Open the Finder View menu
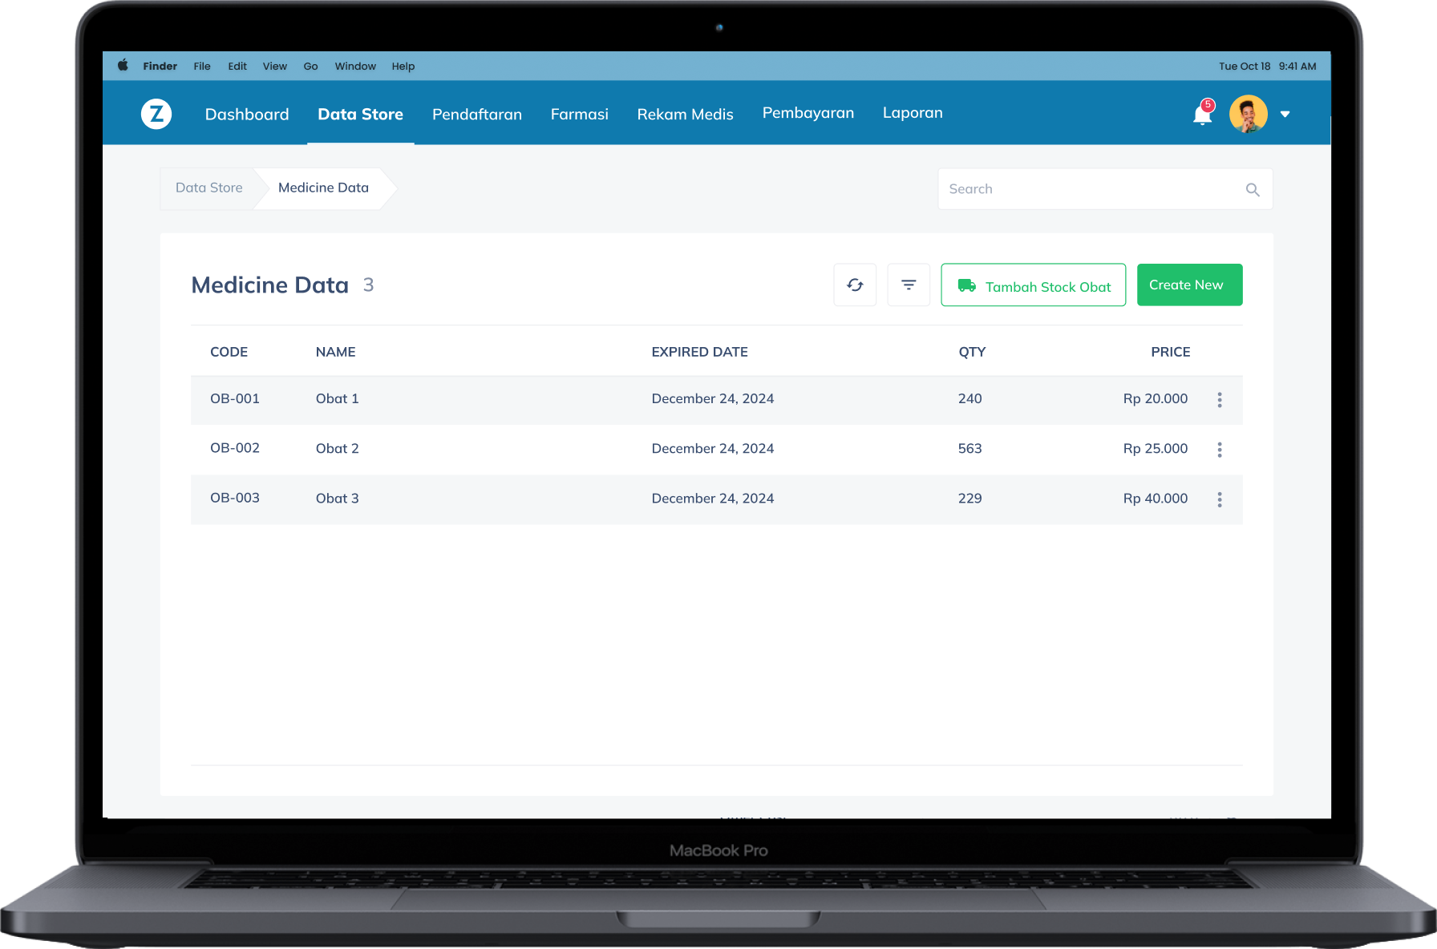 pyautogui.click(x=274, y=67)
